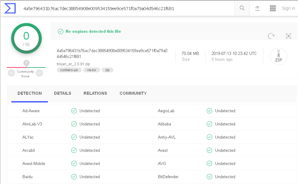298x184 pixels.
Task: Click the via-tor tag
Action: (92, 70)
